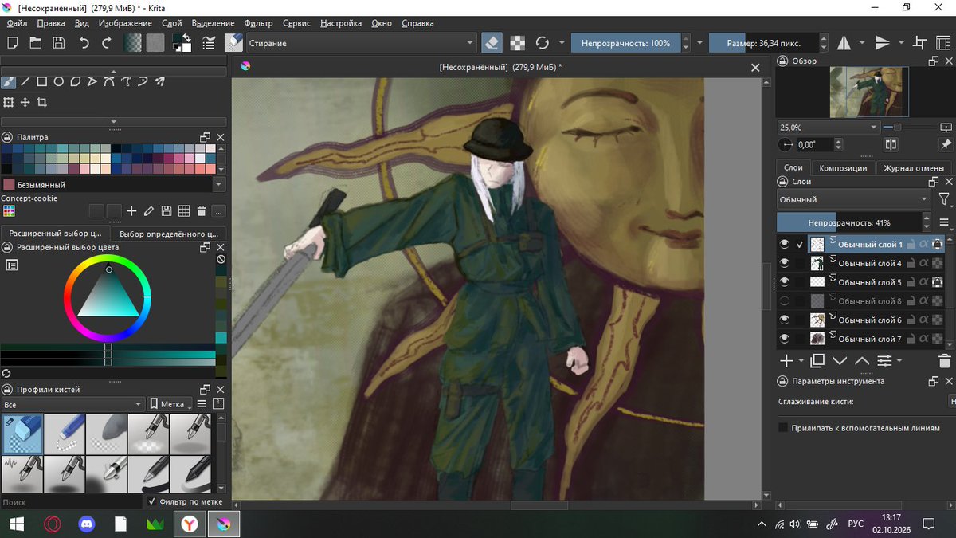This screenshot has width=956, height=538.
Task: Toggle eraser mode in the toolbar
Action: coord(492,43)
